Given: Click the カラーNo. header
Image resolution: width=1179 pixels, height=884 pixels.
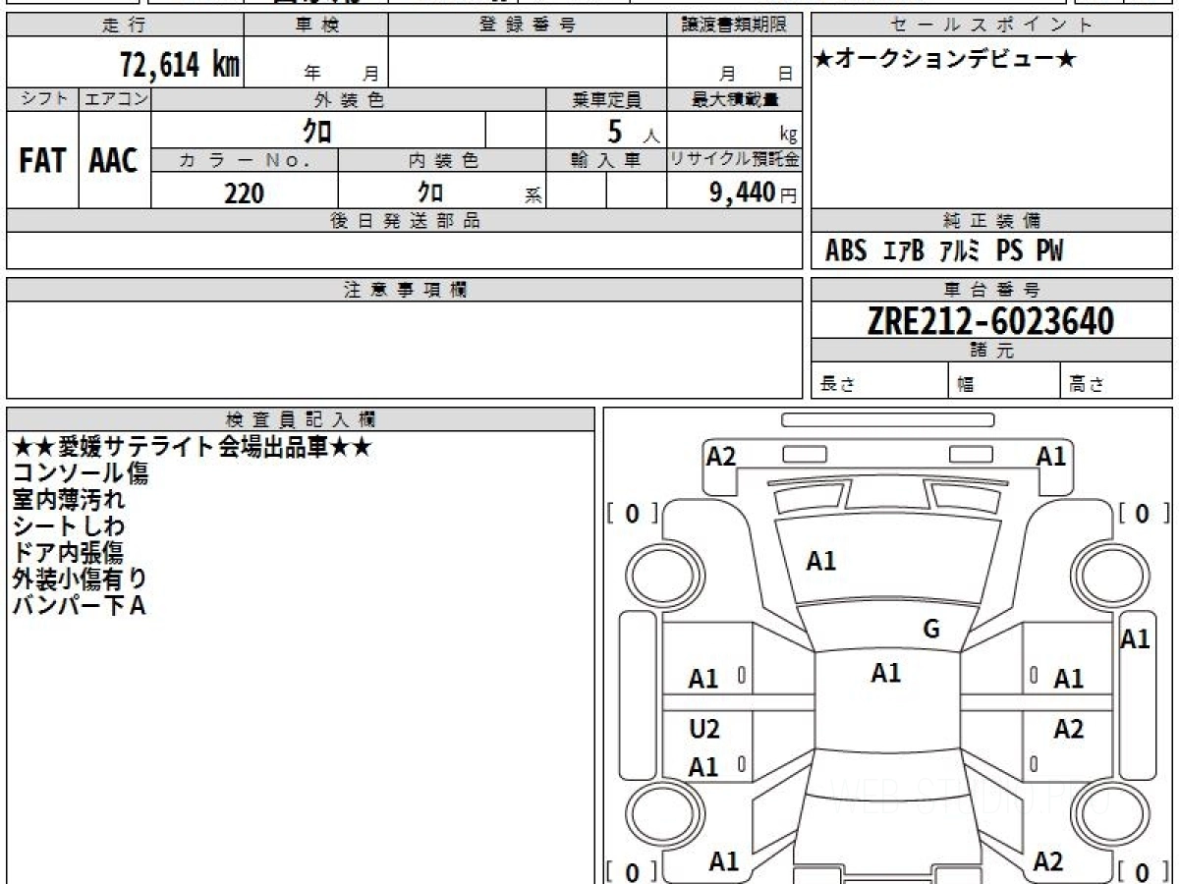Looking at the screenshot, I should tap(245, 161).
